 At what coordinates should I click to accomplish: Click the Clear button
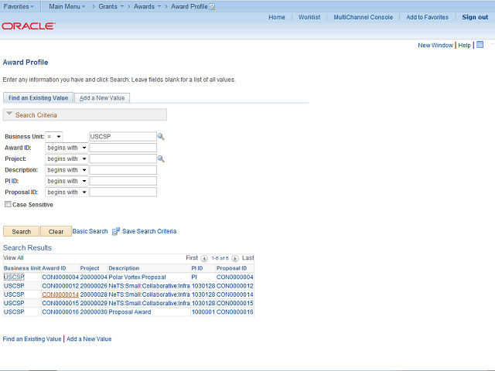pyautogui.click(x=56, y=232)
